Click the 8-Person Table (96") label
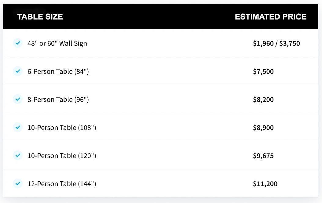Screen dimensions: 322x203 58,100
